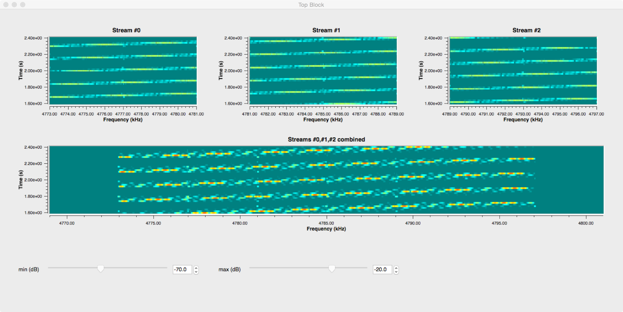Viewport: 623px width, 312px height.
Task: Click the Frequency (kHz) label under Stream #1
Action: [323, 120]
